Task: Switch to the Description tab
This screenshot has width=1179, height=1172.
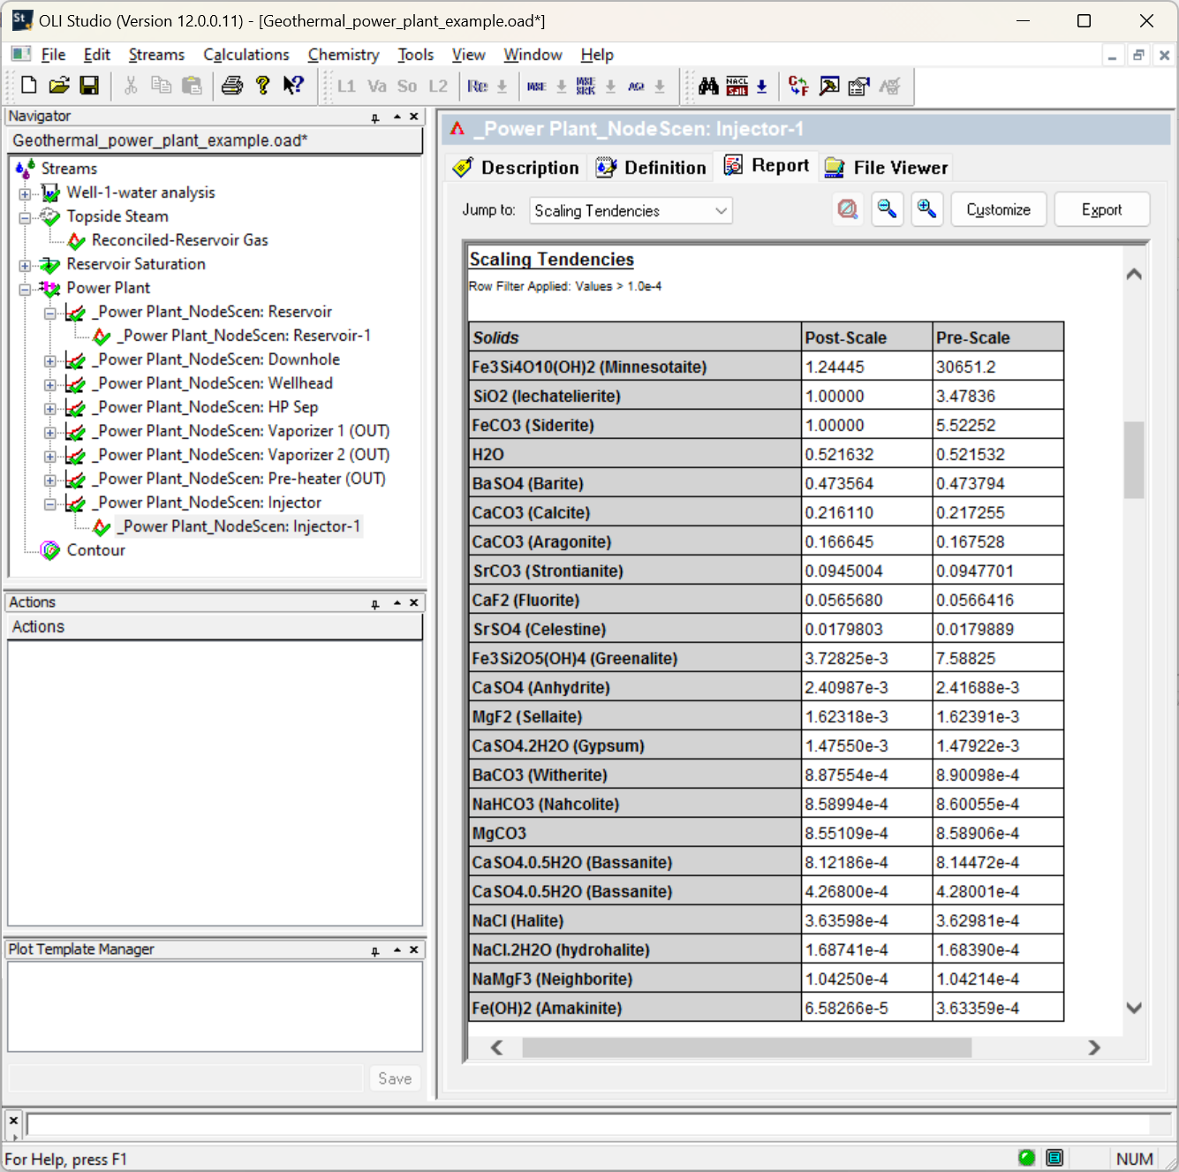Action: (x=516, y=167)
